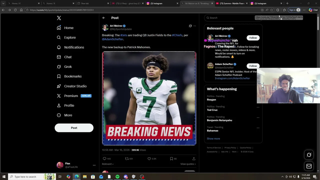Click the browser home icon
This screenshot has height=180, width=320.
(21, 10)
